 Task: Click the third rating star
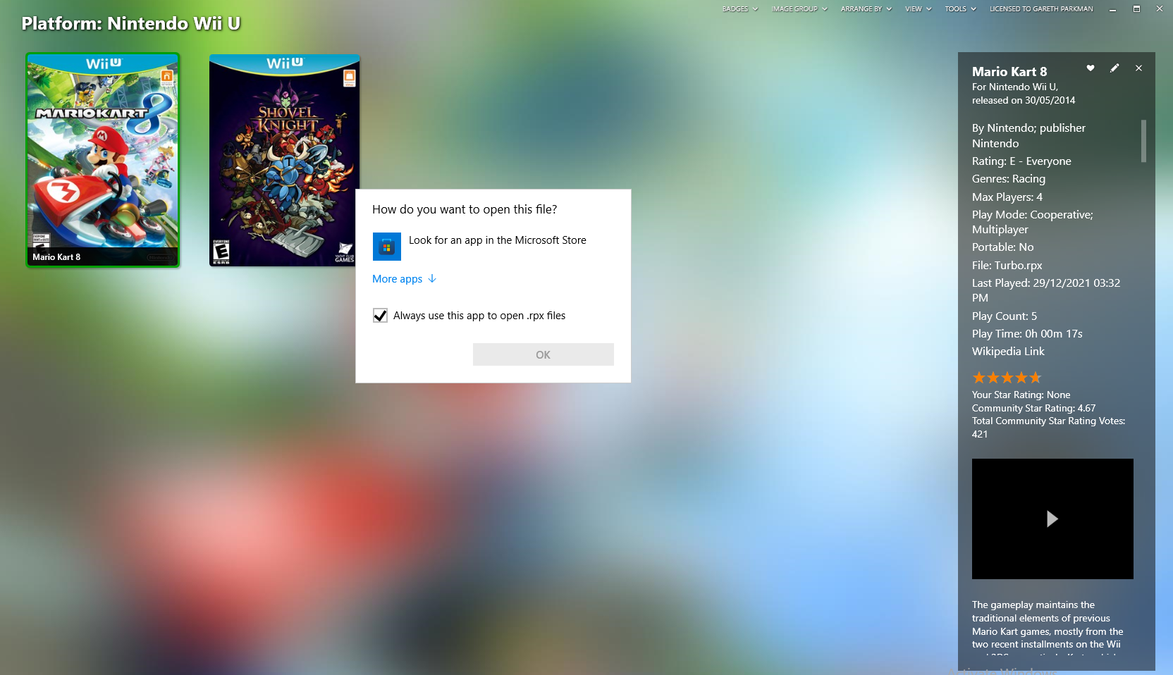pos(1007,378)
